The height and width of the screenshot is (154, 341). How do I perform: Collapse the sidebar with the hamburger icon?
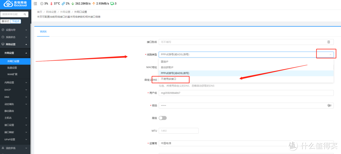35,4
